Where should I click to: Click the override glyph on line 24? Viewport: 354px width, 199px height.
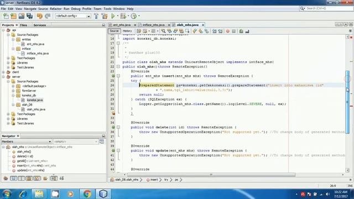pyautogui.click(x=113, y=76)
